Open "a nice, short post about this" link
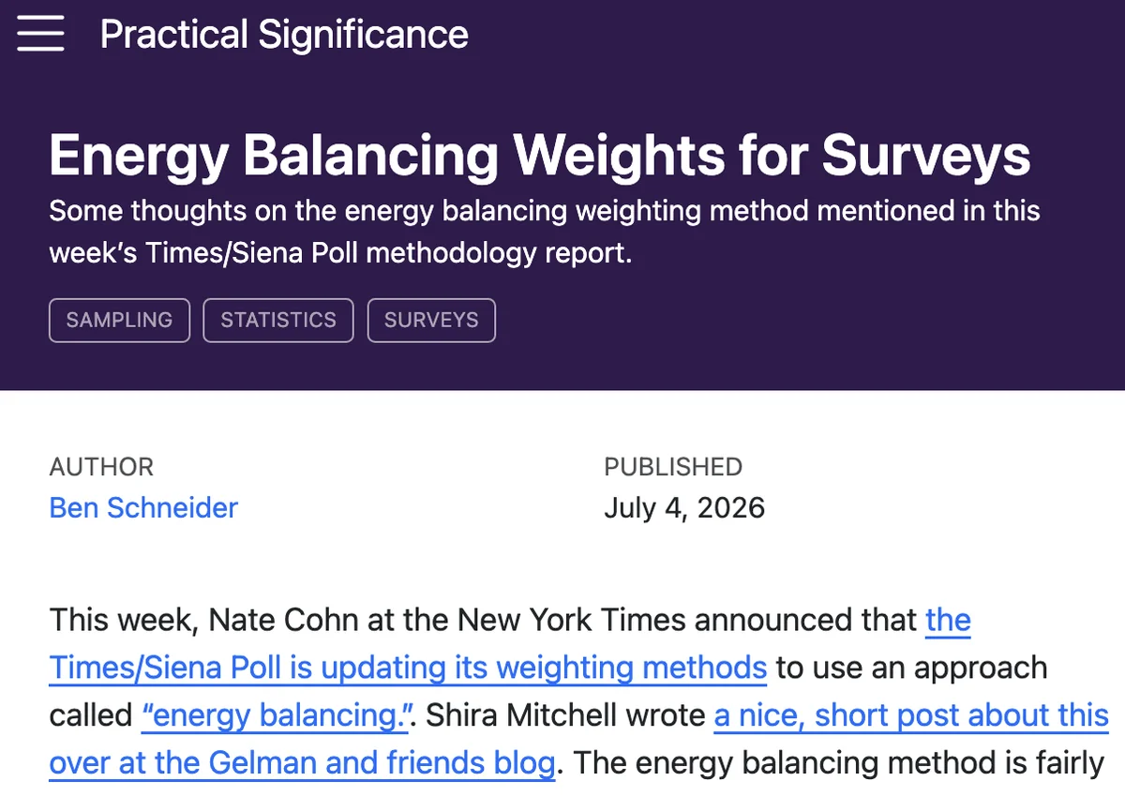The height and width of the screenshot is (796, 1125). coord(911,715)
